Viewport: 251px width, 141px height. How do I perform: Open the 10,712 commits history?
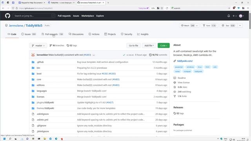(158, 55)
